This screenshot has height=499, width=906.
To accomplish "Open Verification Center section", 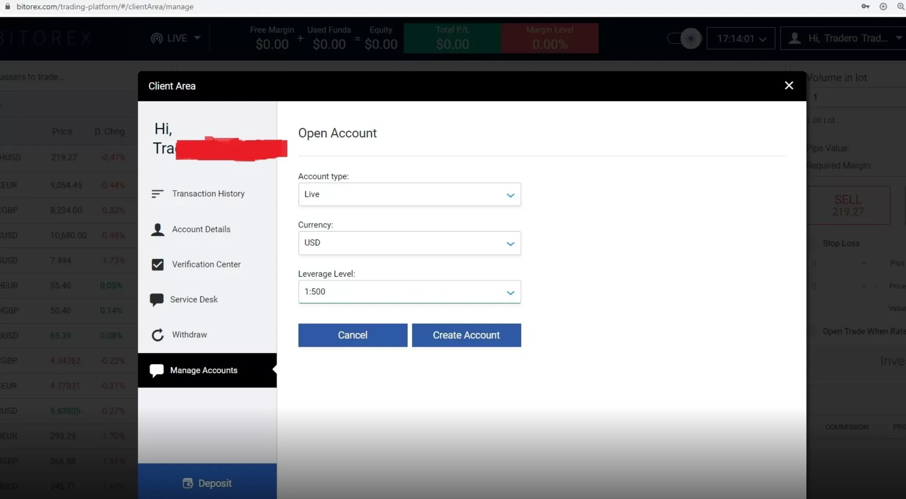I will pyautogui.click(x=207, y=264).
